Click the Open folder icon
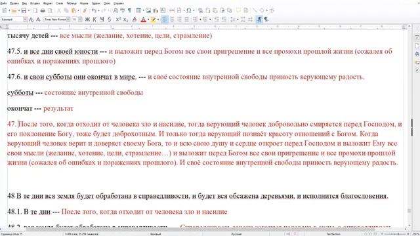The height and width of the screenshot is (236, 420). [14, 10]
